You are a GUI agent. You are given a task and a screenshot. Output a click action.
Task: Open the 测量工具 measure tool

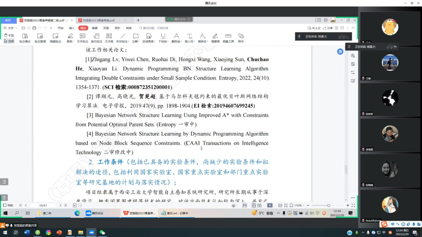point(228,37)
